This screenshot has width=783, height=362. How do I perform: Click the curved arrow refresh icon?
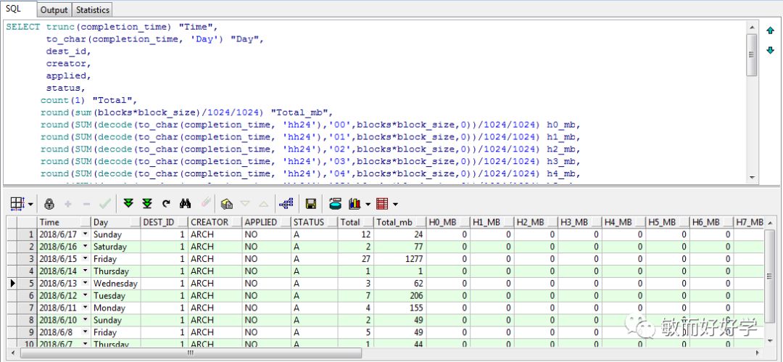(166, 204)
